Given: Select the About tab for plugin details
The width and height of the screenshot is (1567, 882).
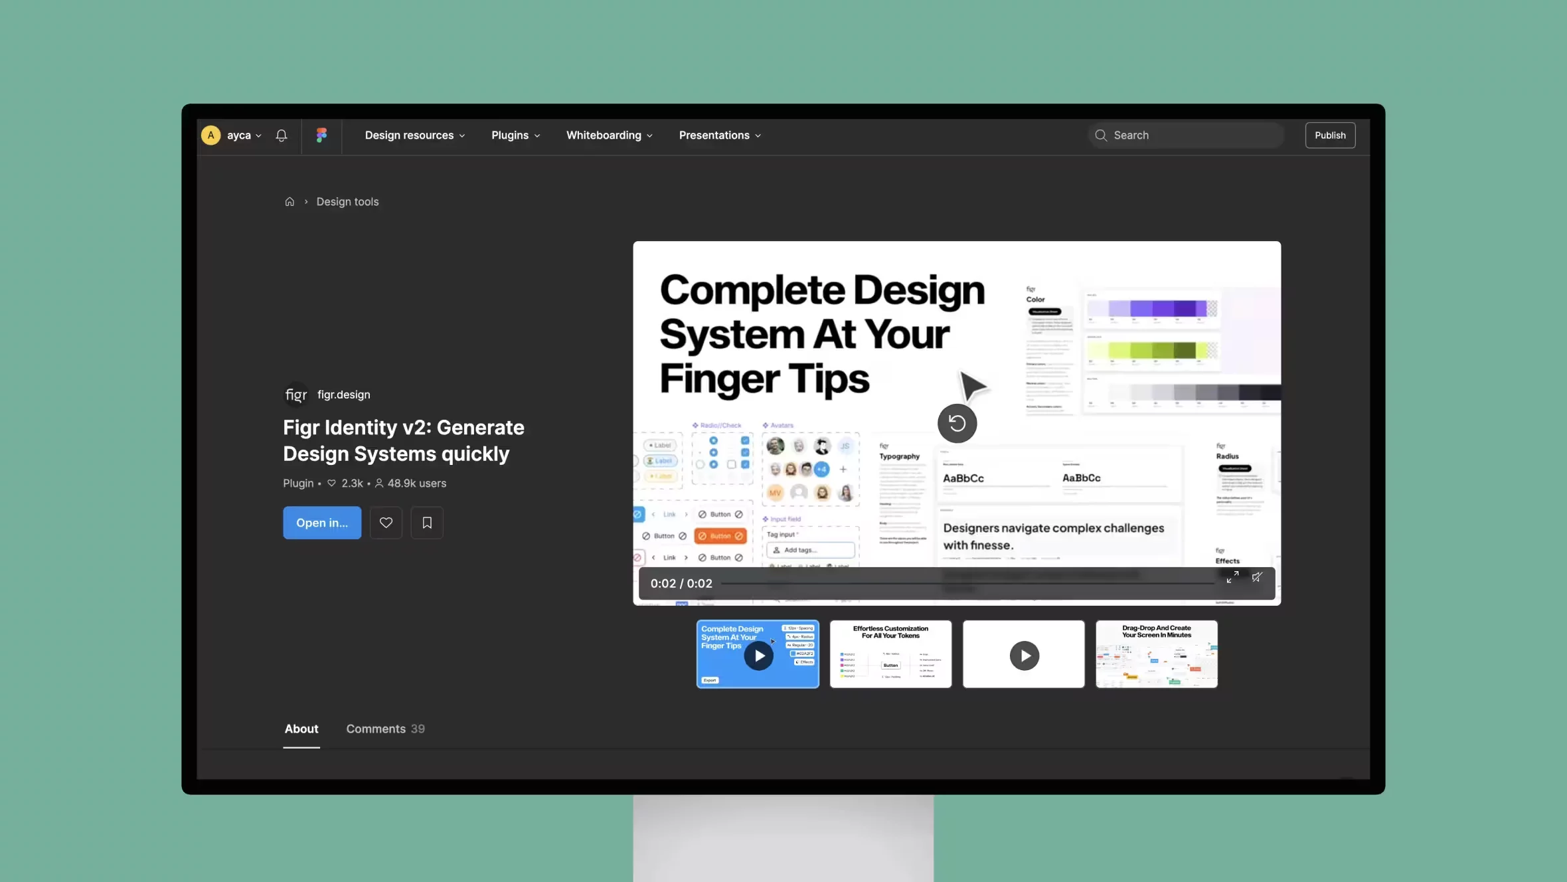Looking at the screenshot, I should click(301, 728).
